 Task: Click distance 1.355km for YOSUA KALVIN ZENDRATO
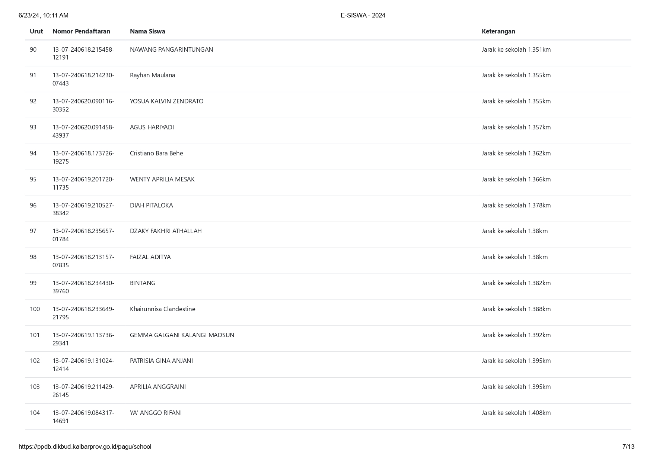(516, 101)
